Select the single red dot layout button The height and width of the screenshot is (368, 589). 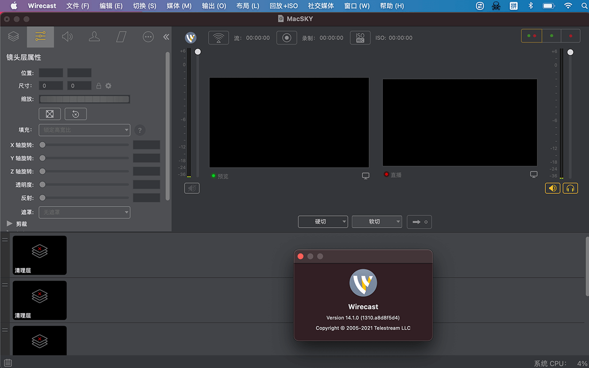[x=570, y=36]
